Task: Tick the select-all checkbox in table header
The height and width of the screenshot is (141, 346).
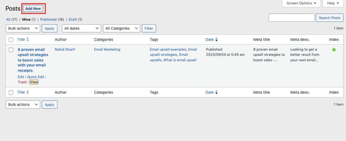Action: click(11, 40)
